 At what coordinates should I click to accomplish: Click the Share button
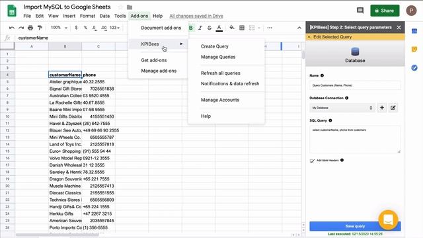pos(385,11)
